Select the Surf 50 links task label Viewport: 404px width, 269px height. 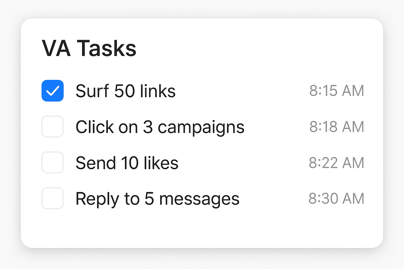(x=125, y=91)
